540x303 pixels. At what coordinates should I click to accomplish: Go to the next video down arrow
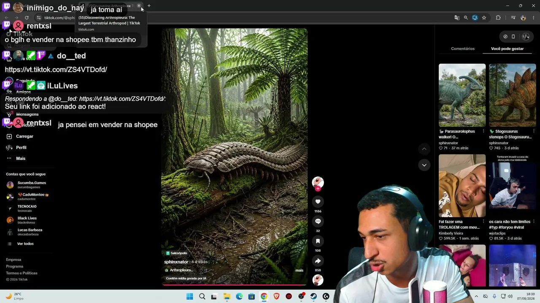[x=424, y=165]
